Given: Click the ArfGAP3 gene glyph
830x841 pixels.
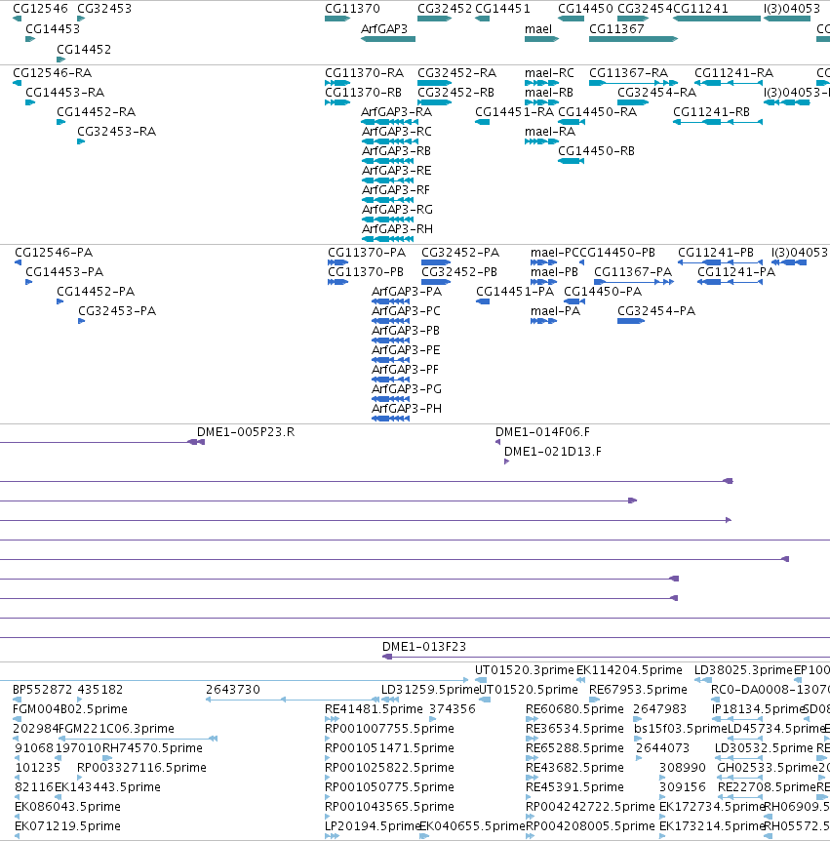Looking at the screenshot, I should [x=388, y=39].
